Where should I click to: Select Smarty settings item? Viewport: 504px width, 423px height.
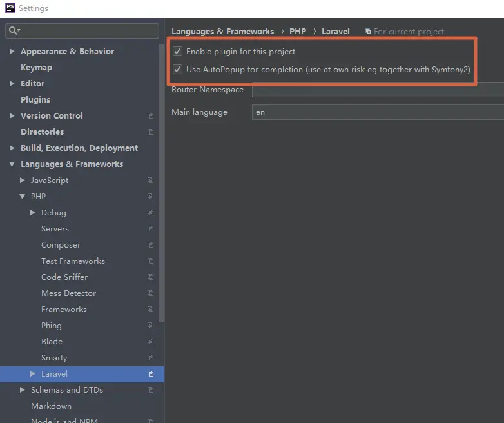coord(54,358)
